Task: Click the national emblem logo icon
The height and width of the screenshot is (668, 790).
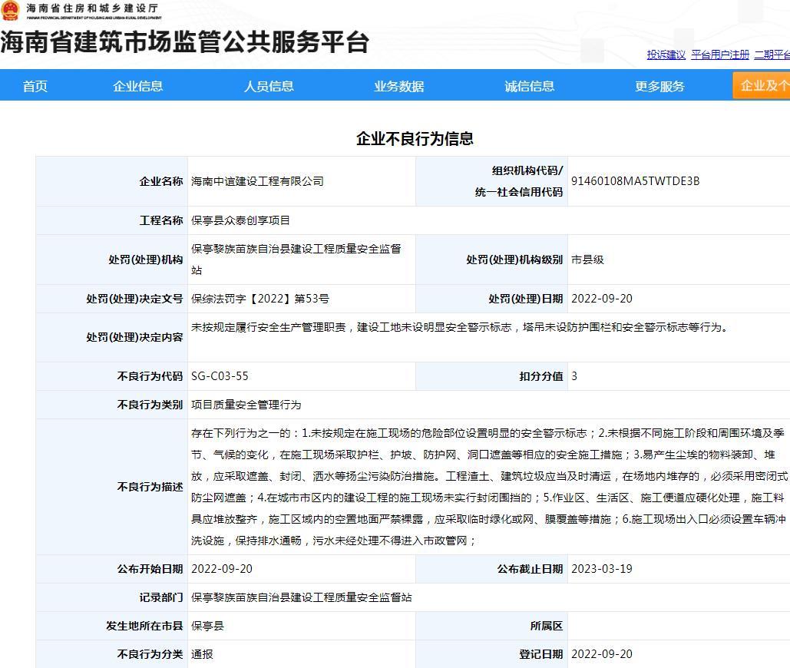Action: [11, 11]
